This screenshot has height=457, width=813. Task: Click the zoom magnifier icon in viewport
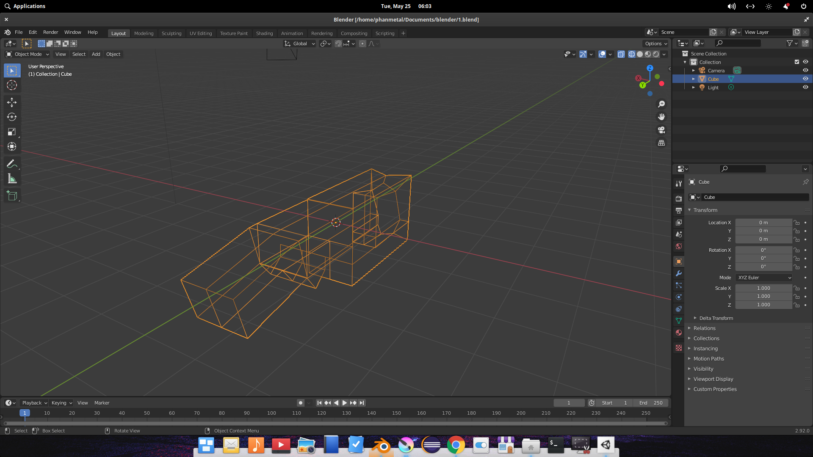point(662,104)
